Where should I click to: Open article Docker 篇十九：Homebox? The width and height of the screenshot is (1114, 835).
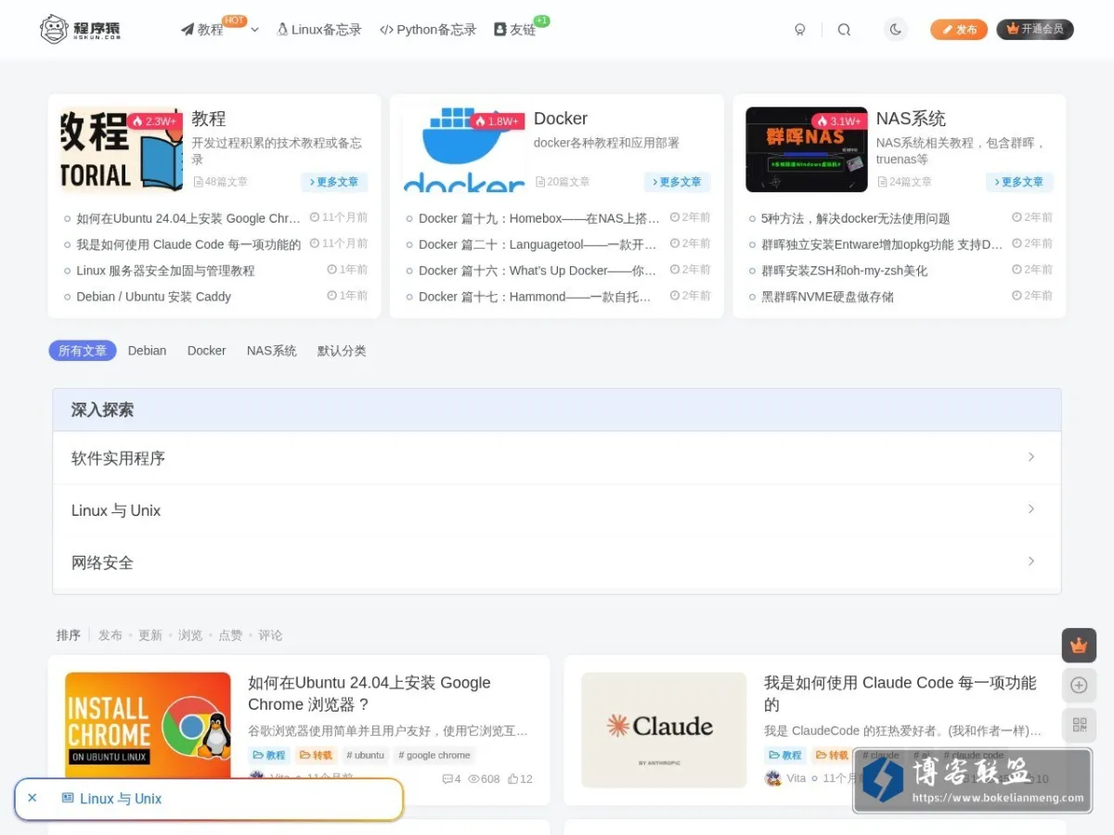539,219
